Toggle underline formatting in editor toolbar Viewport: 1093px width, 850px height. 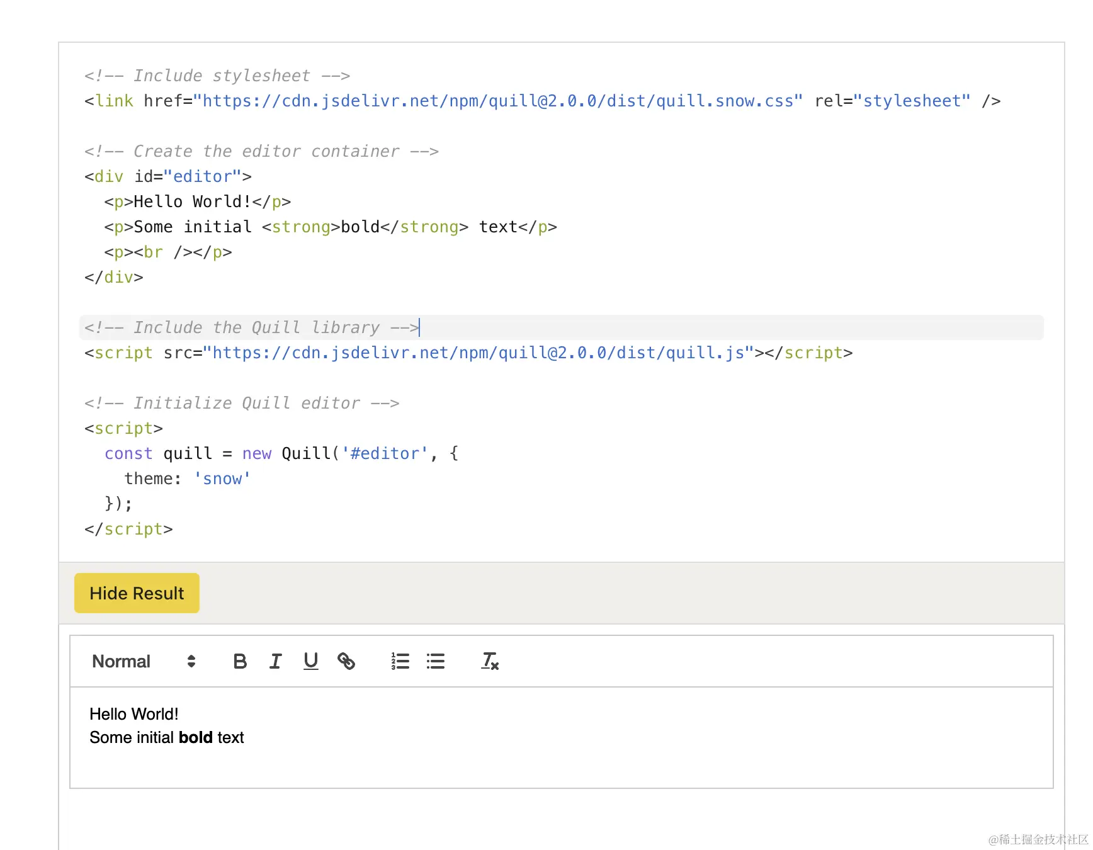[x=311, y=661]
